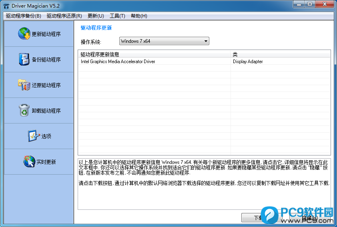Click the Update Drivers globe icon
Viewport: 337px width, 227px height.
click(x=24, y=34)
